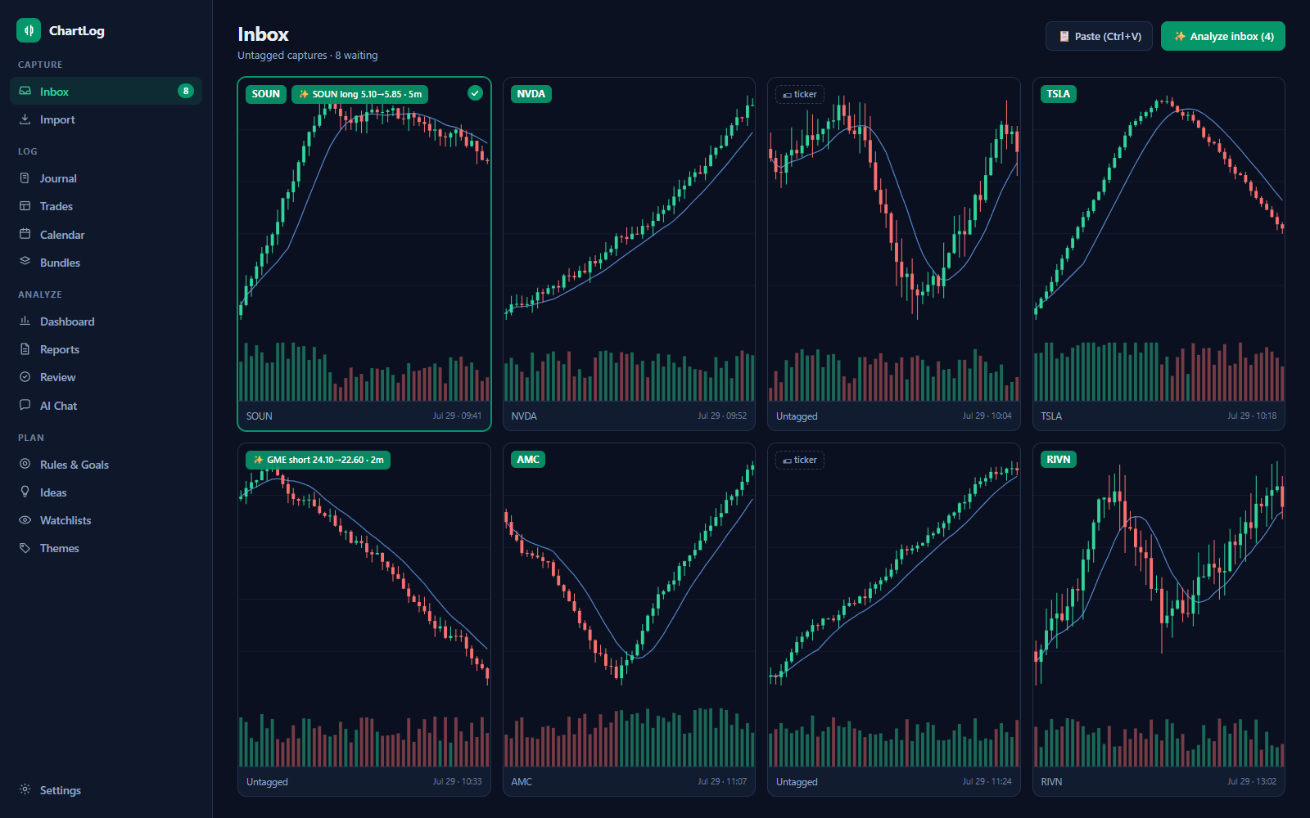
Task: Click the clipboard icon in Paste button
Action: point(1064,36)
